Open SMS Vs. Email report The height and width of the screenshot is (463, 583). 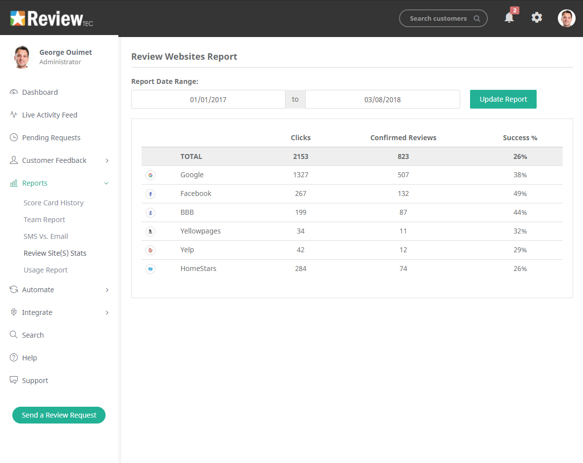[x=46, y=236]
